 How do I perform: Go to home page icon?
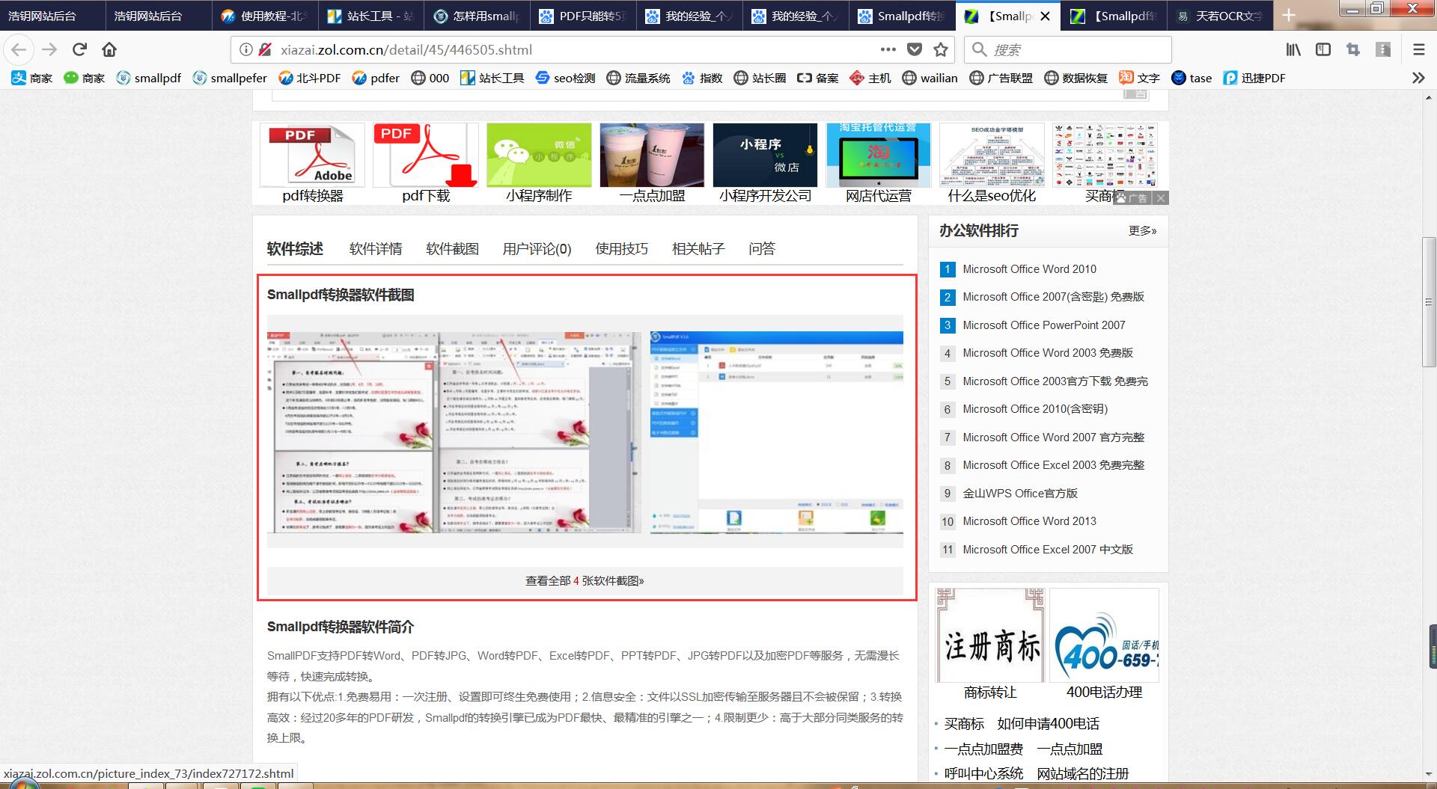[109, 49]
